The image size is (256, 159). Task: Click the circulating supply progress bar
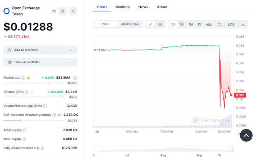coord(34,121)
